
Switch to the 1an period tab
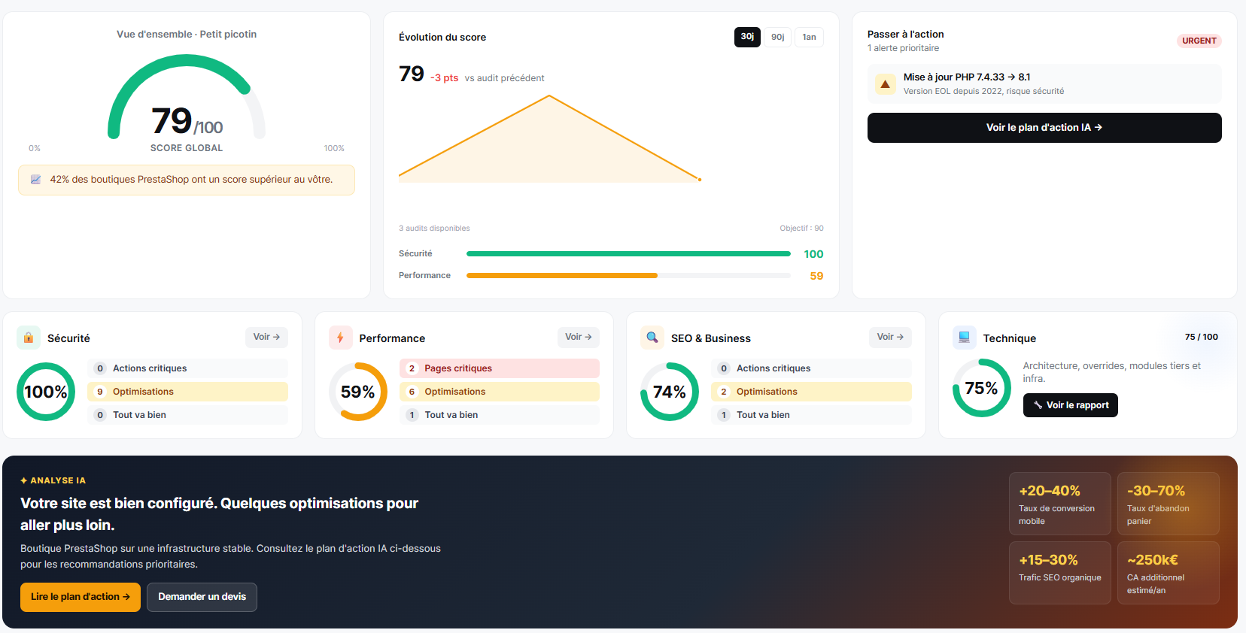[809, 37]
